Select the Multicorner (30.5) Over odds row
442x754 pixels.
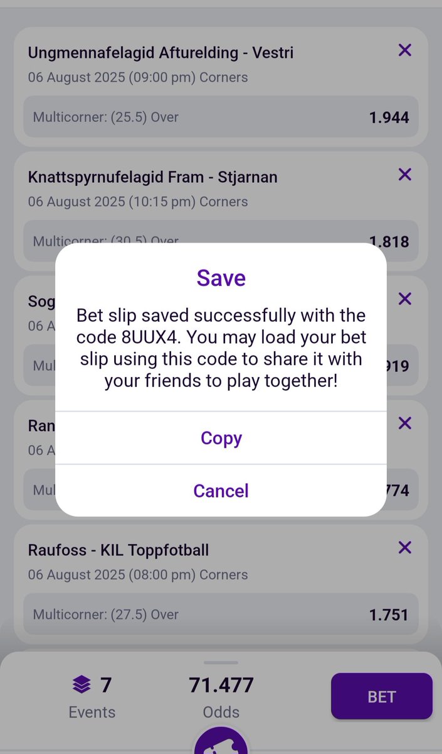coord(221,241)
